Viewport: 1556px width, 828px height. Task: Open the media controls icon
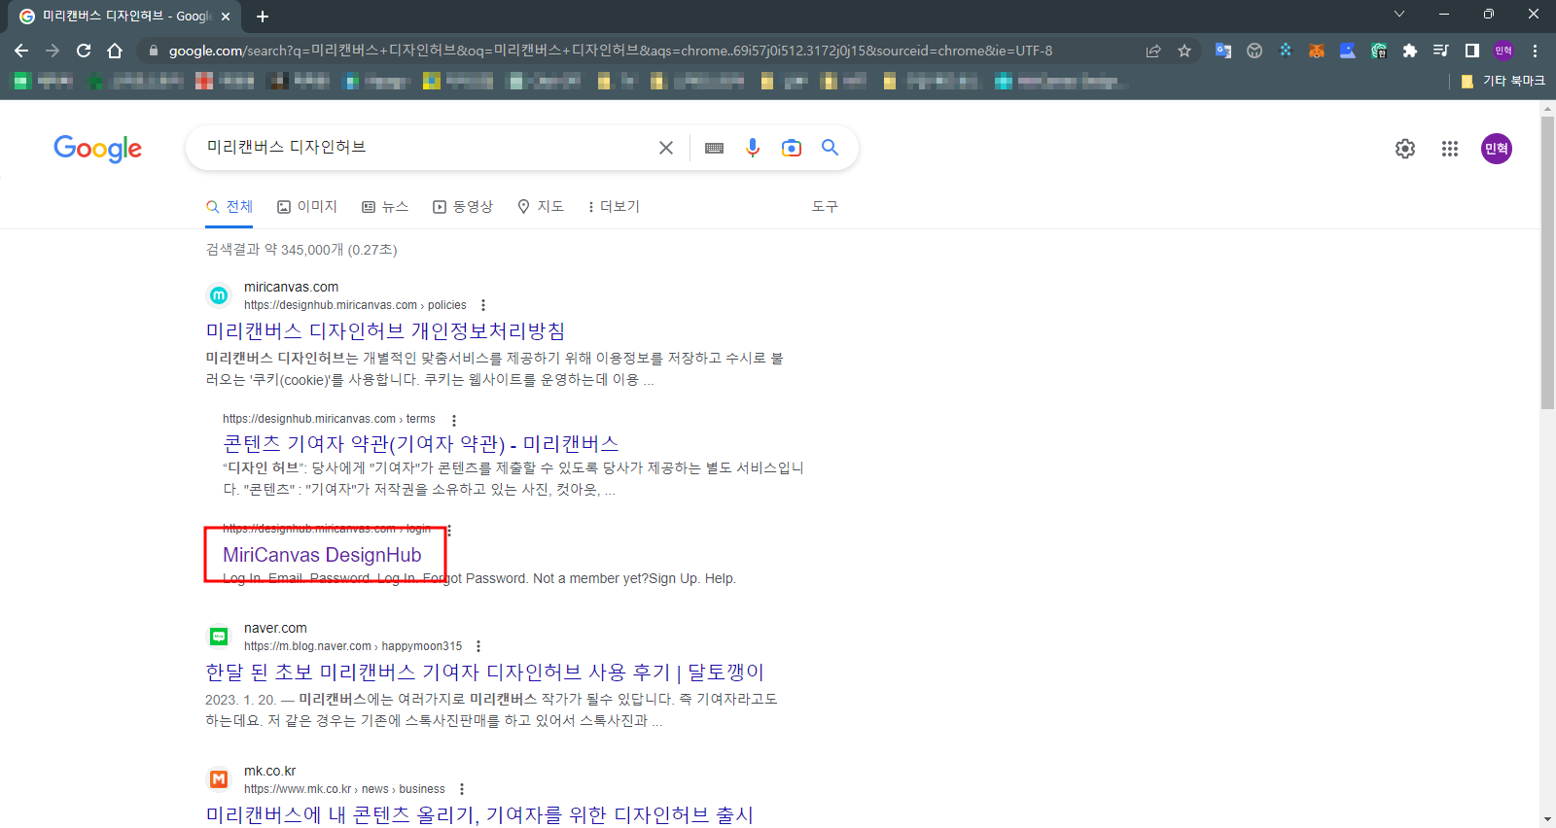coord(1441,51)
